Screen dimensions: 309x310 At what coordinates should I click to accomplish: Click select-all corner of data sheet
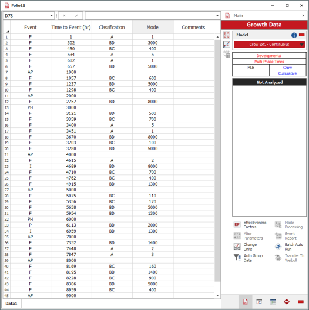[x=7, y=28]
